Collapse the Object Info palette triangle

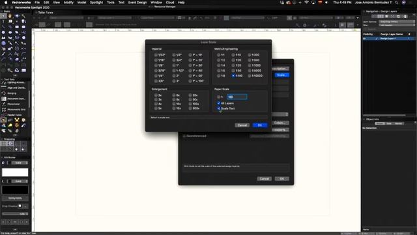pos(364,119)
